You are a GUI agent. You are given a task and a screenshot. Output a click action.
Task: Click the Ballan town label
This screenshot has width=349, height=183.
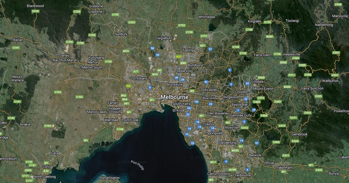18,40
